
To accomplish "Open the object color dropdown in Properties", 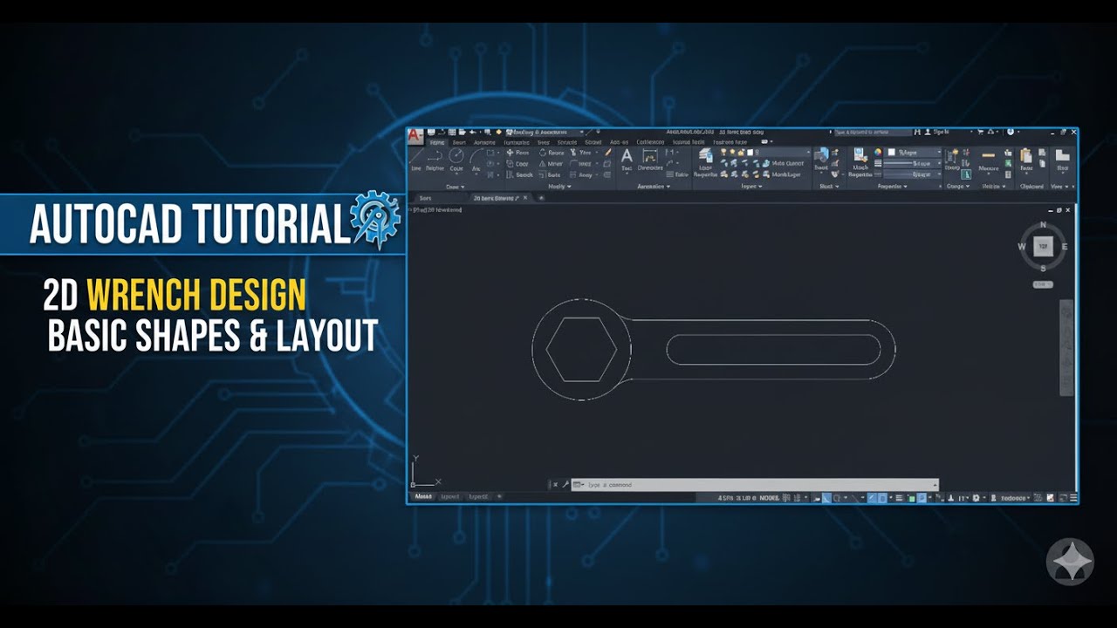I will click(915, 152).
